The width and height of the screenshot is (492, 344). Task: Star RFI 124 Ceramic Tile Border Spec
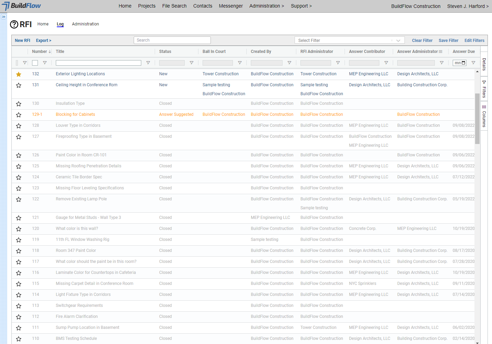tap(19, 177)
